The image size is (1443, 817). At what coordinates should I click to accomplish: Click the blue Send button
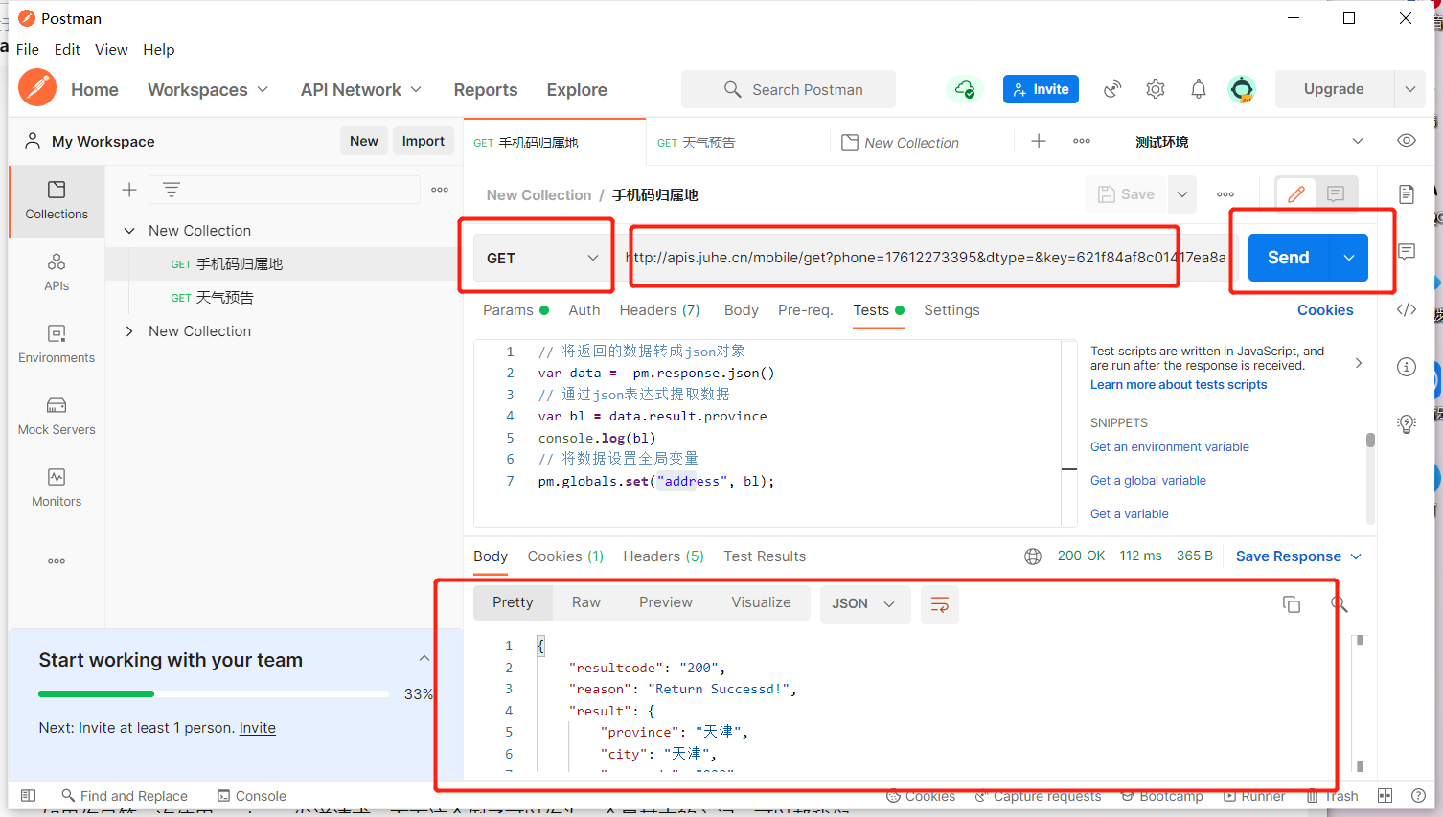point(1289,258)
